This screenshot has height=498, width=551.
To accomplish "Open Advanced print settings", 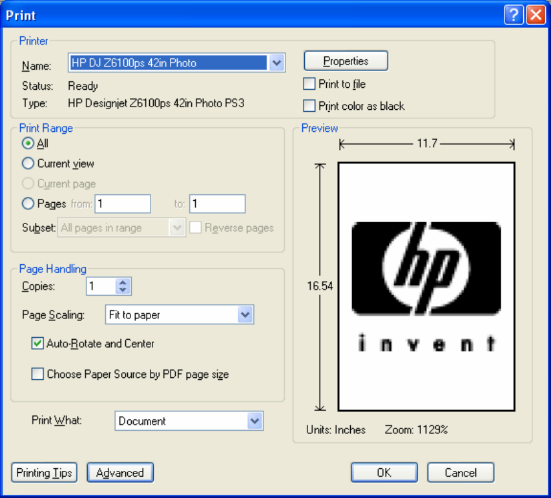I will tap(120, 473).
